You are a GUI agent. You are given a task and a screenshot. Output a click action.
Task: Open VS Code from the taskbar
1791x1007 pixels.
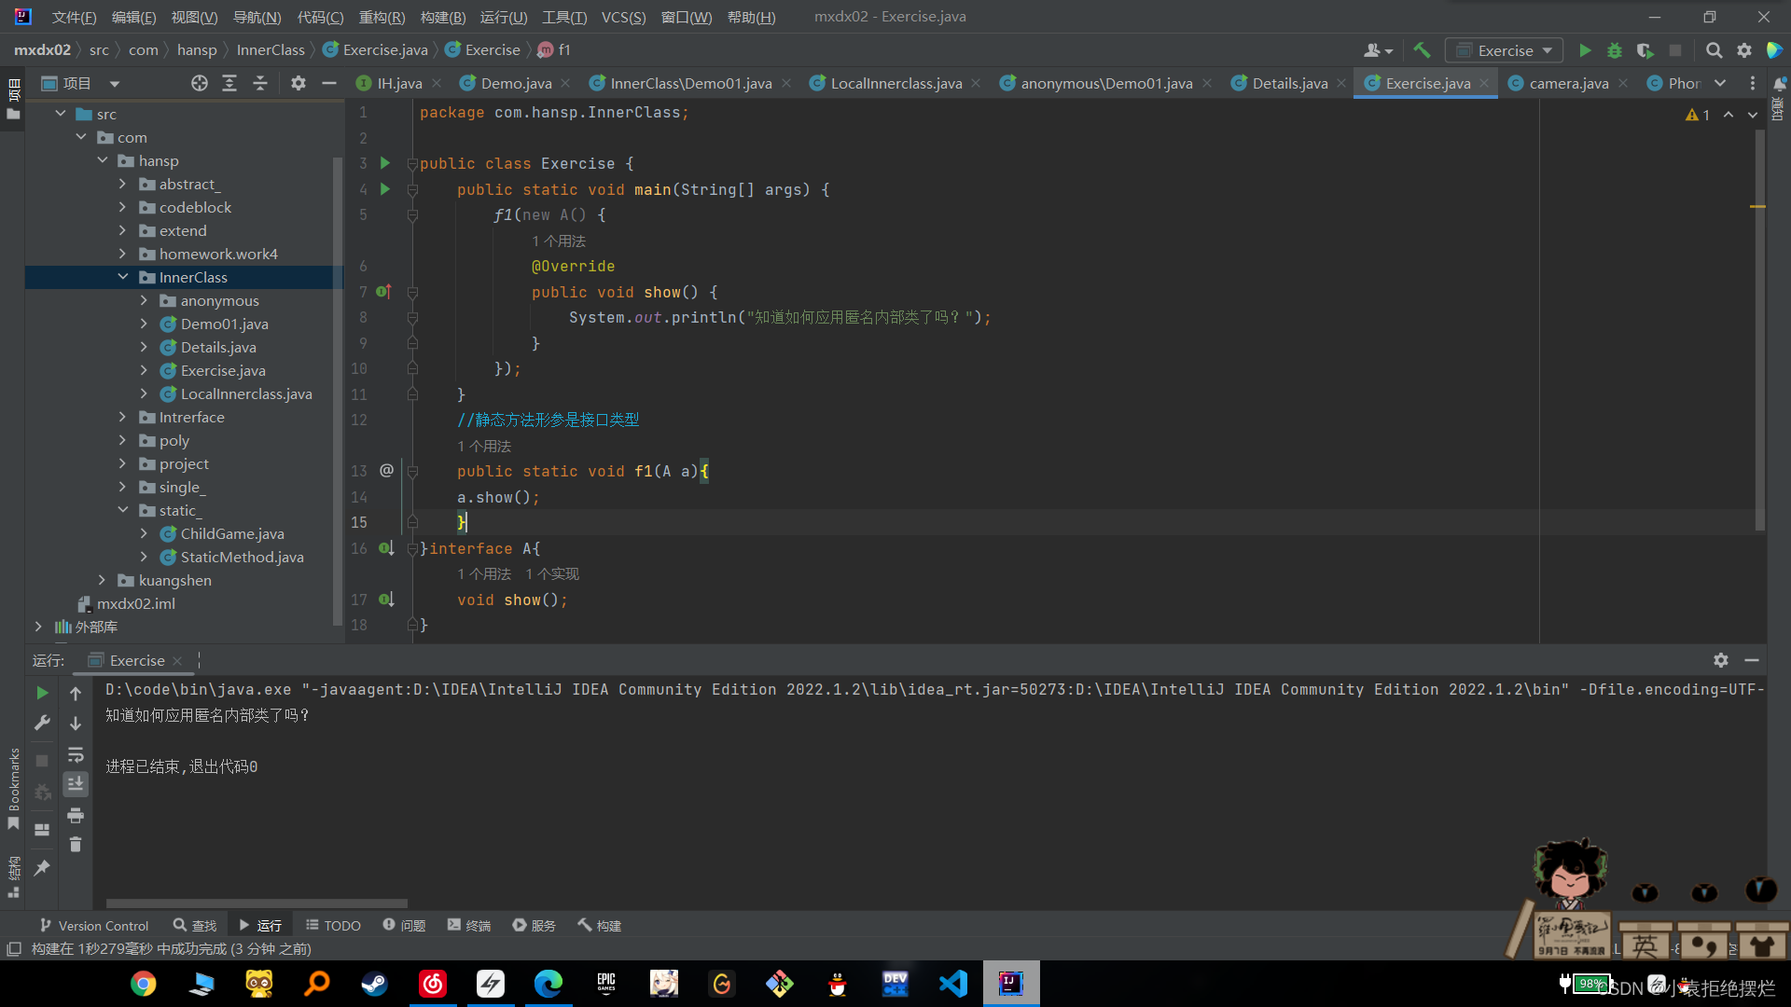(953, 984)
